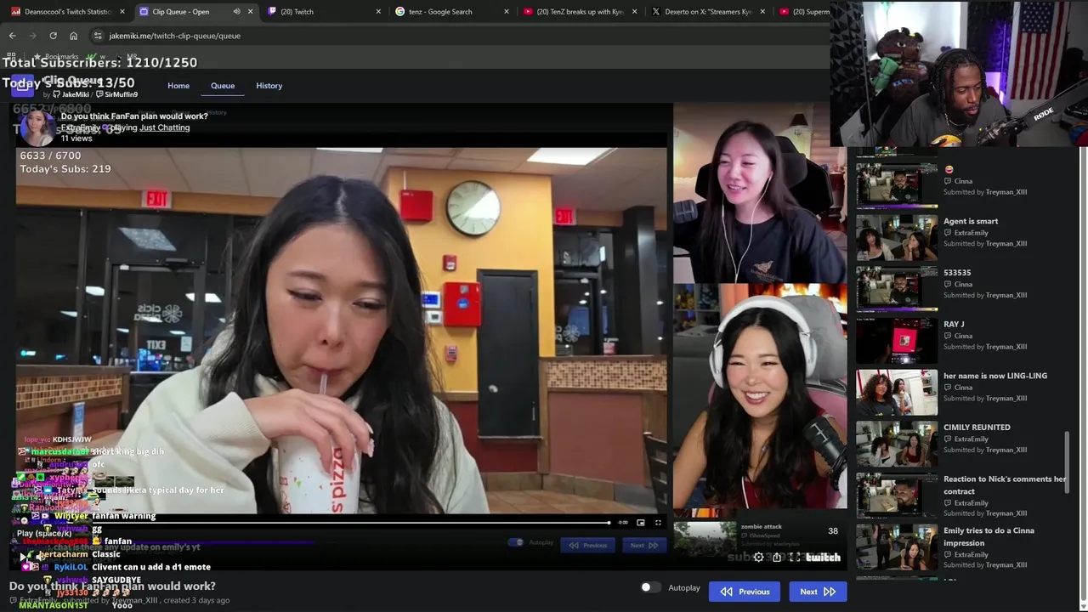This screenshot has width=1088, height=612.
Task: Mute the Clip Queue tab speaker icon
Action: point(236,12)
